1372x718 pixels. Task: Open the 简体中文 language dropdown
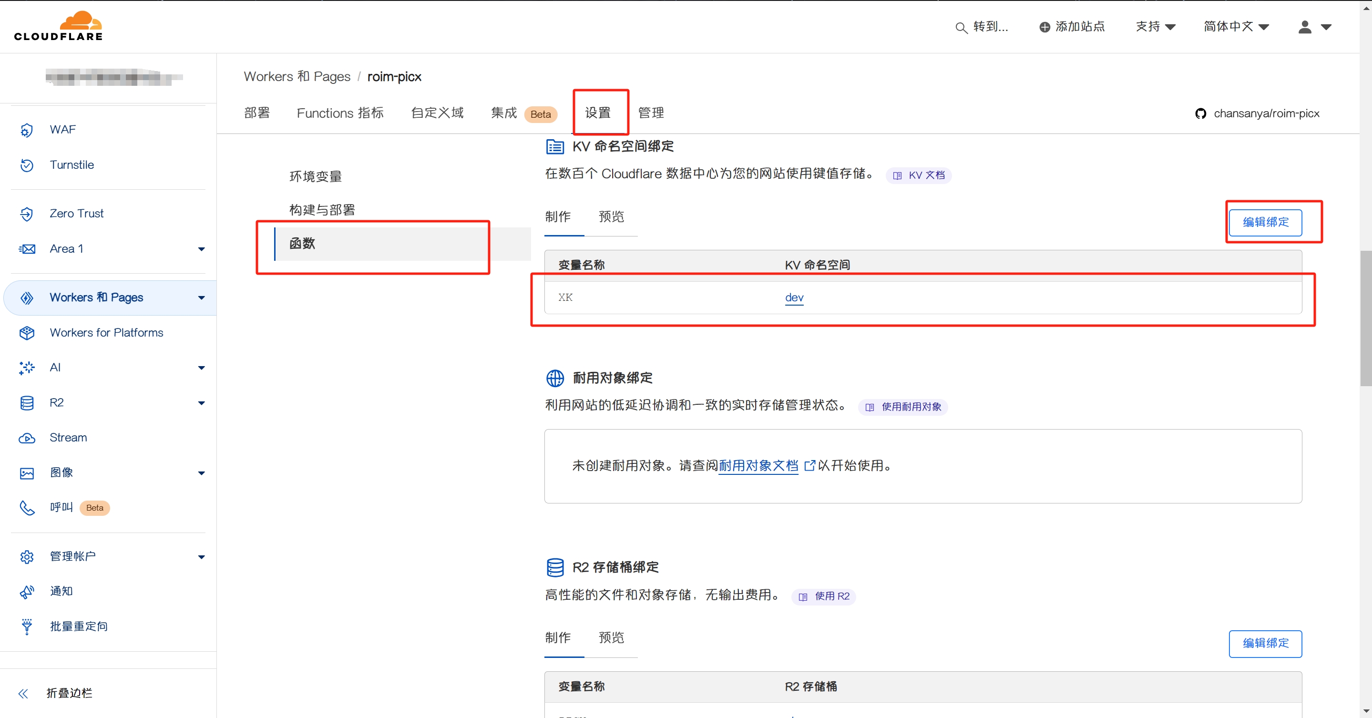(x=1236, y=27)
